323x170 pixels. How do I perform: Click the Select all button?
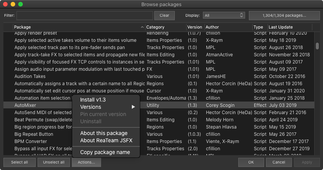(x=19, y=162)
